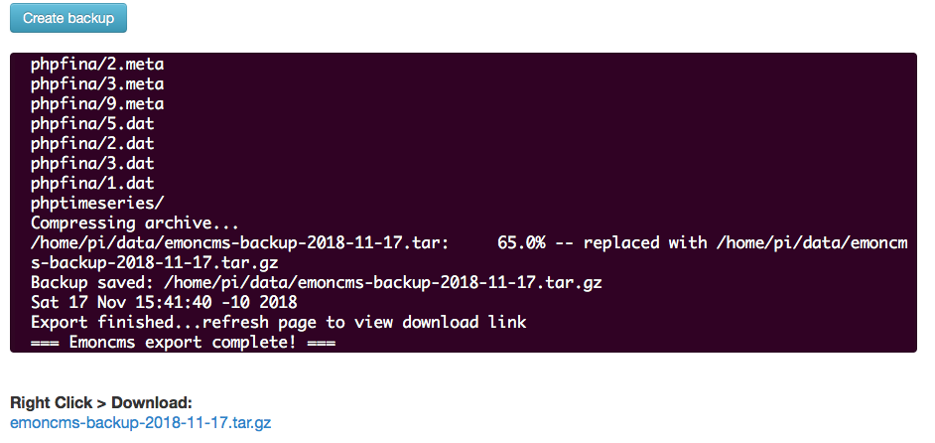Click the Right Click > Download label

(101, 402)
